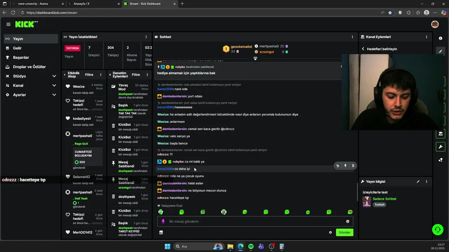Click the YAYINDA live status badge
This screenshot has width=449, height=252.
[x=73, y=48]
